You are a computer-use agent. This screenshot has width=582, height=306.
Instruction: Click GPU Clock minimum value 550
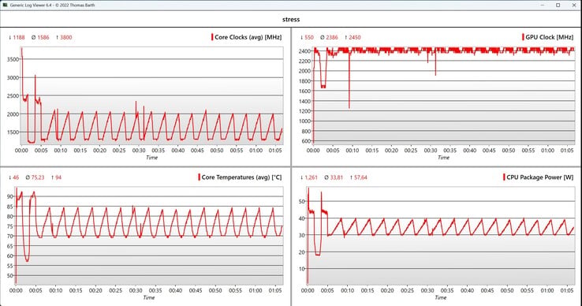pyautogui.click(x=309, y=37)
